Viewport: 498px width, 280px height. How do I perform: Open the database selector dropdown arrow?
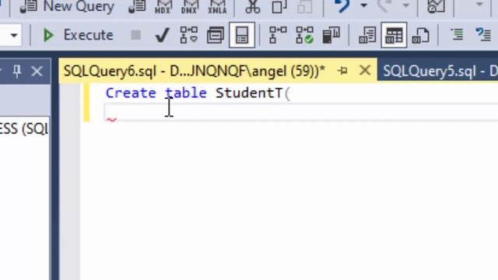14,35
